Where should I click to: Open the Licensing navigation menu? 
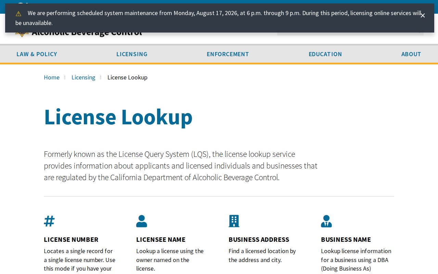[x=132, y=54]
